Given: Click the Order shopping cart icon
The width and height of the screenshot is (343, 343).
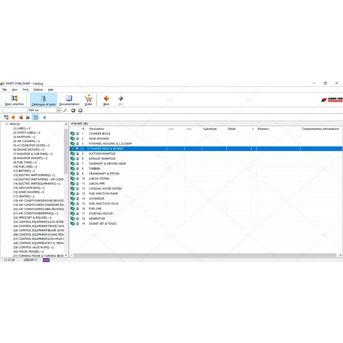Looking at the screenshot, I should click(x=88, y=99).
